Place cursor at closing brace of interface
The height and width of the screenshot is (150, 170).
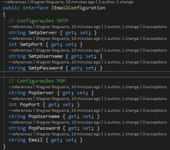tap(4, 147)
